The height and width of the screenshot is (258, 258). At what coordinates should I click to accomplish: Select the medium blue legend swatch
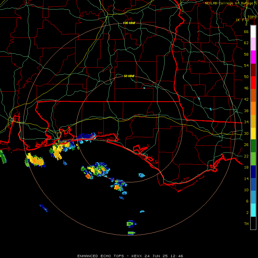click(x=253, y=184)
